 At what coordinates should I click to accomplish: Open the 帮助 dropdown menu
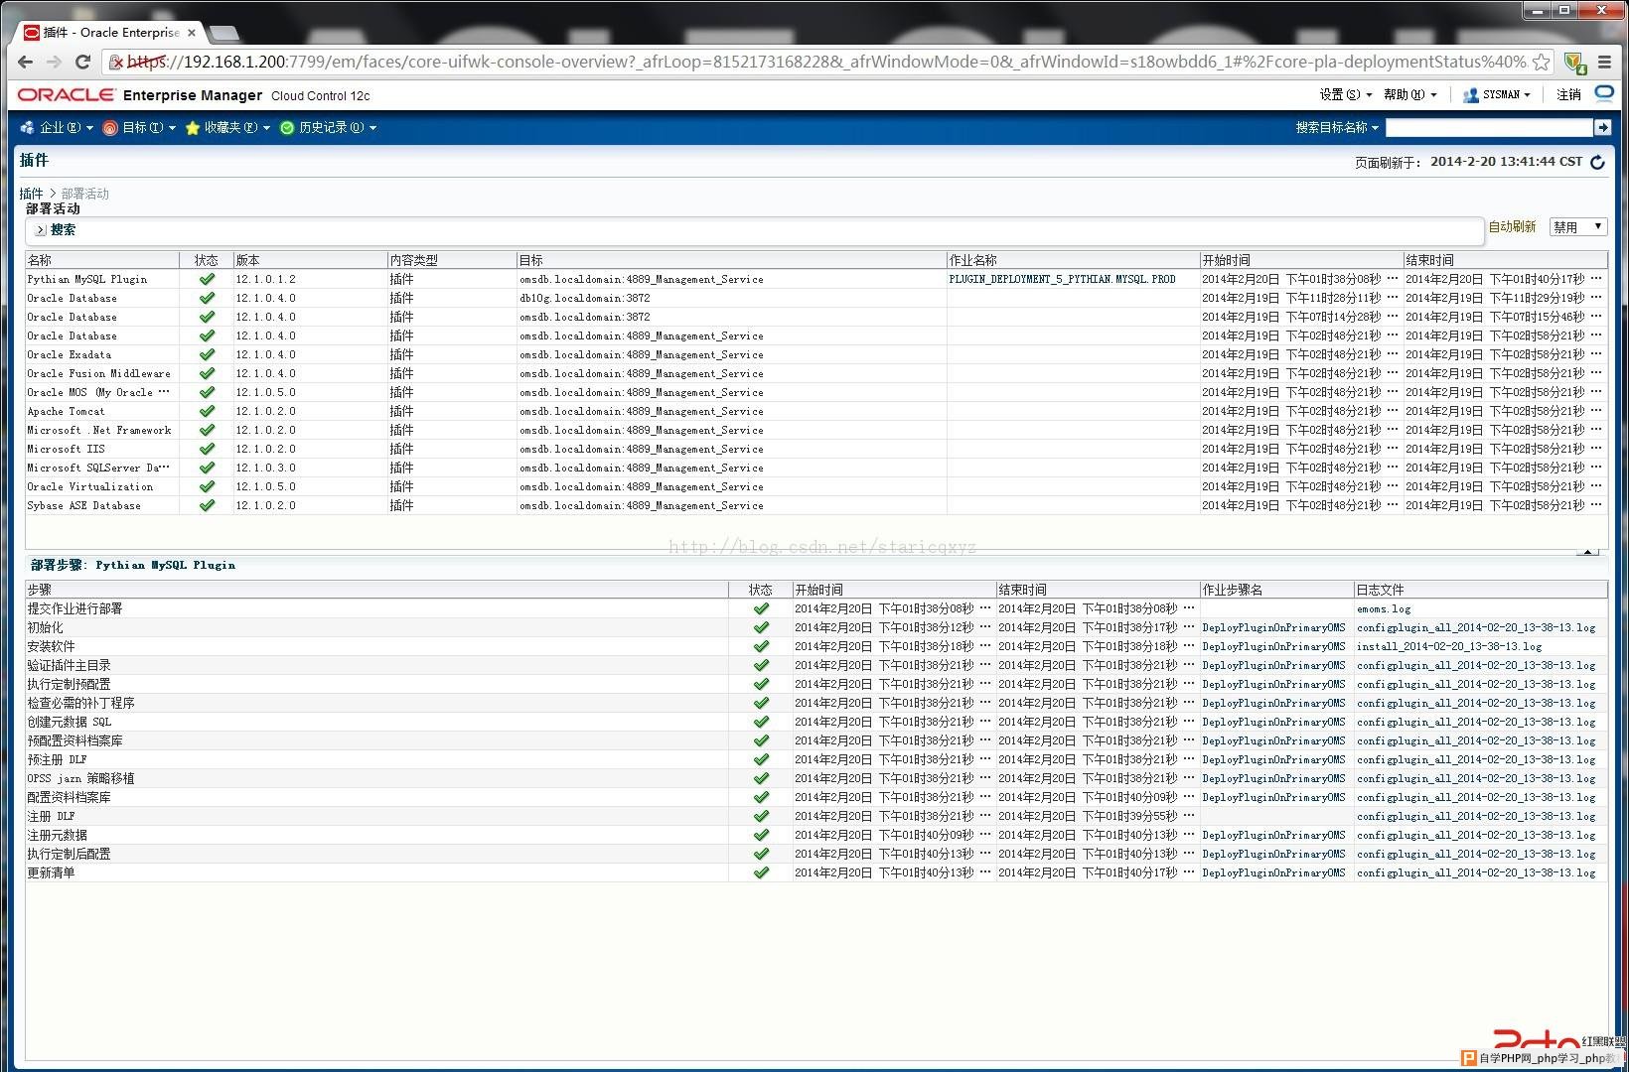pos(1409,94)
